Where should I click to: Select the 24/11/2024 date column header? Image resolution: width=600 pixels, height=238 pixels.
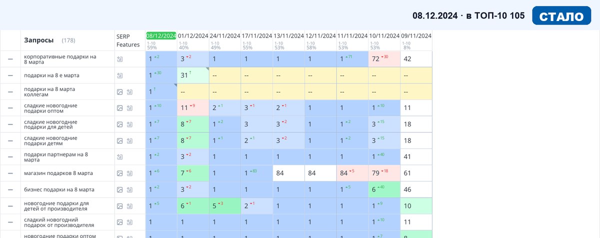pyautogui.click(x=225, y=36)
